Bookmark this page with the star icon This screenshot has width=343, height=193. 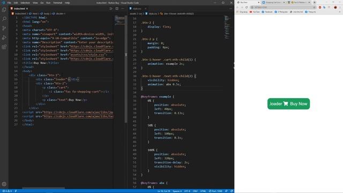315,7
